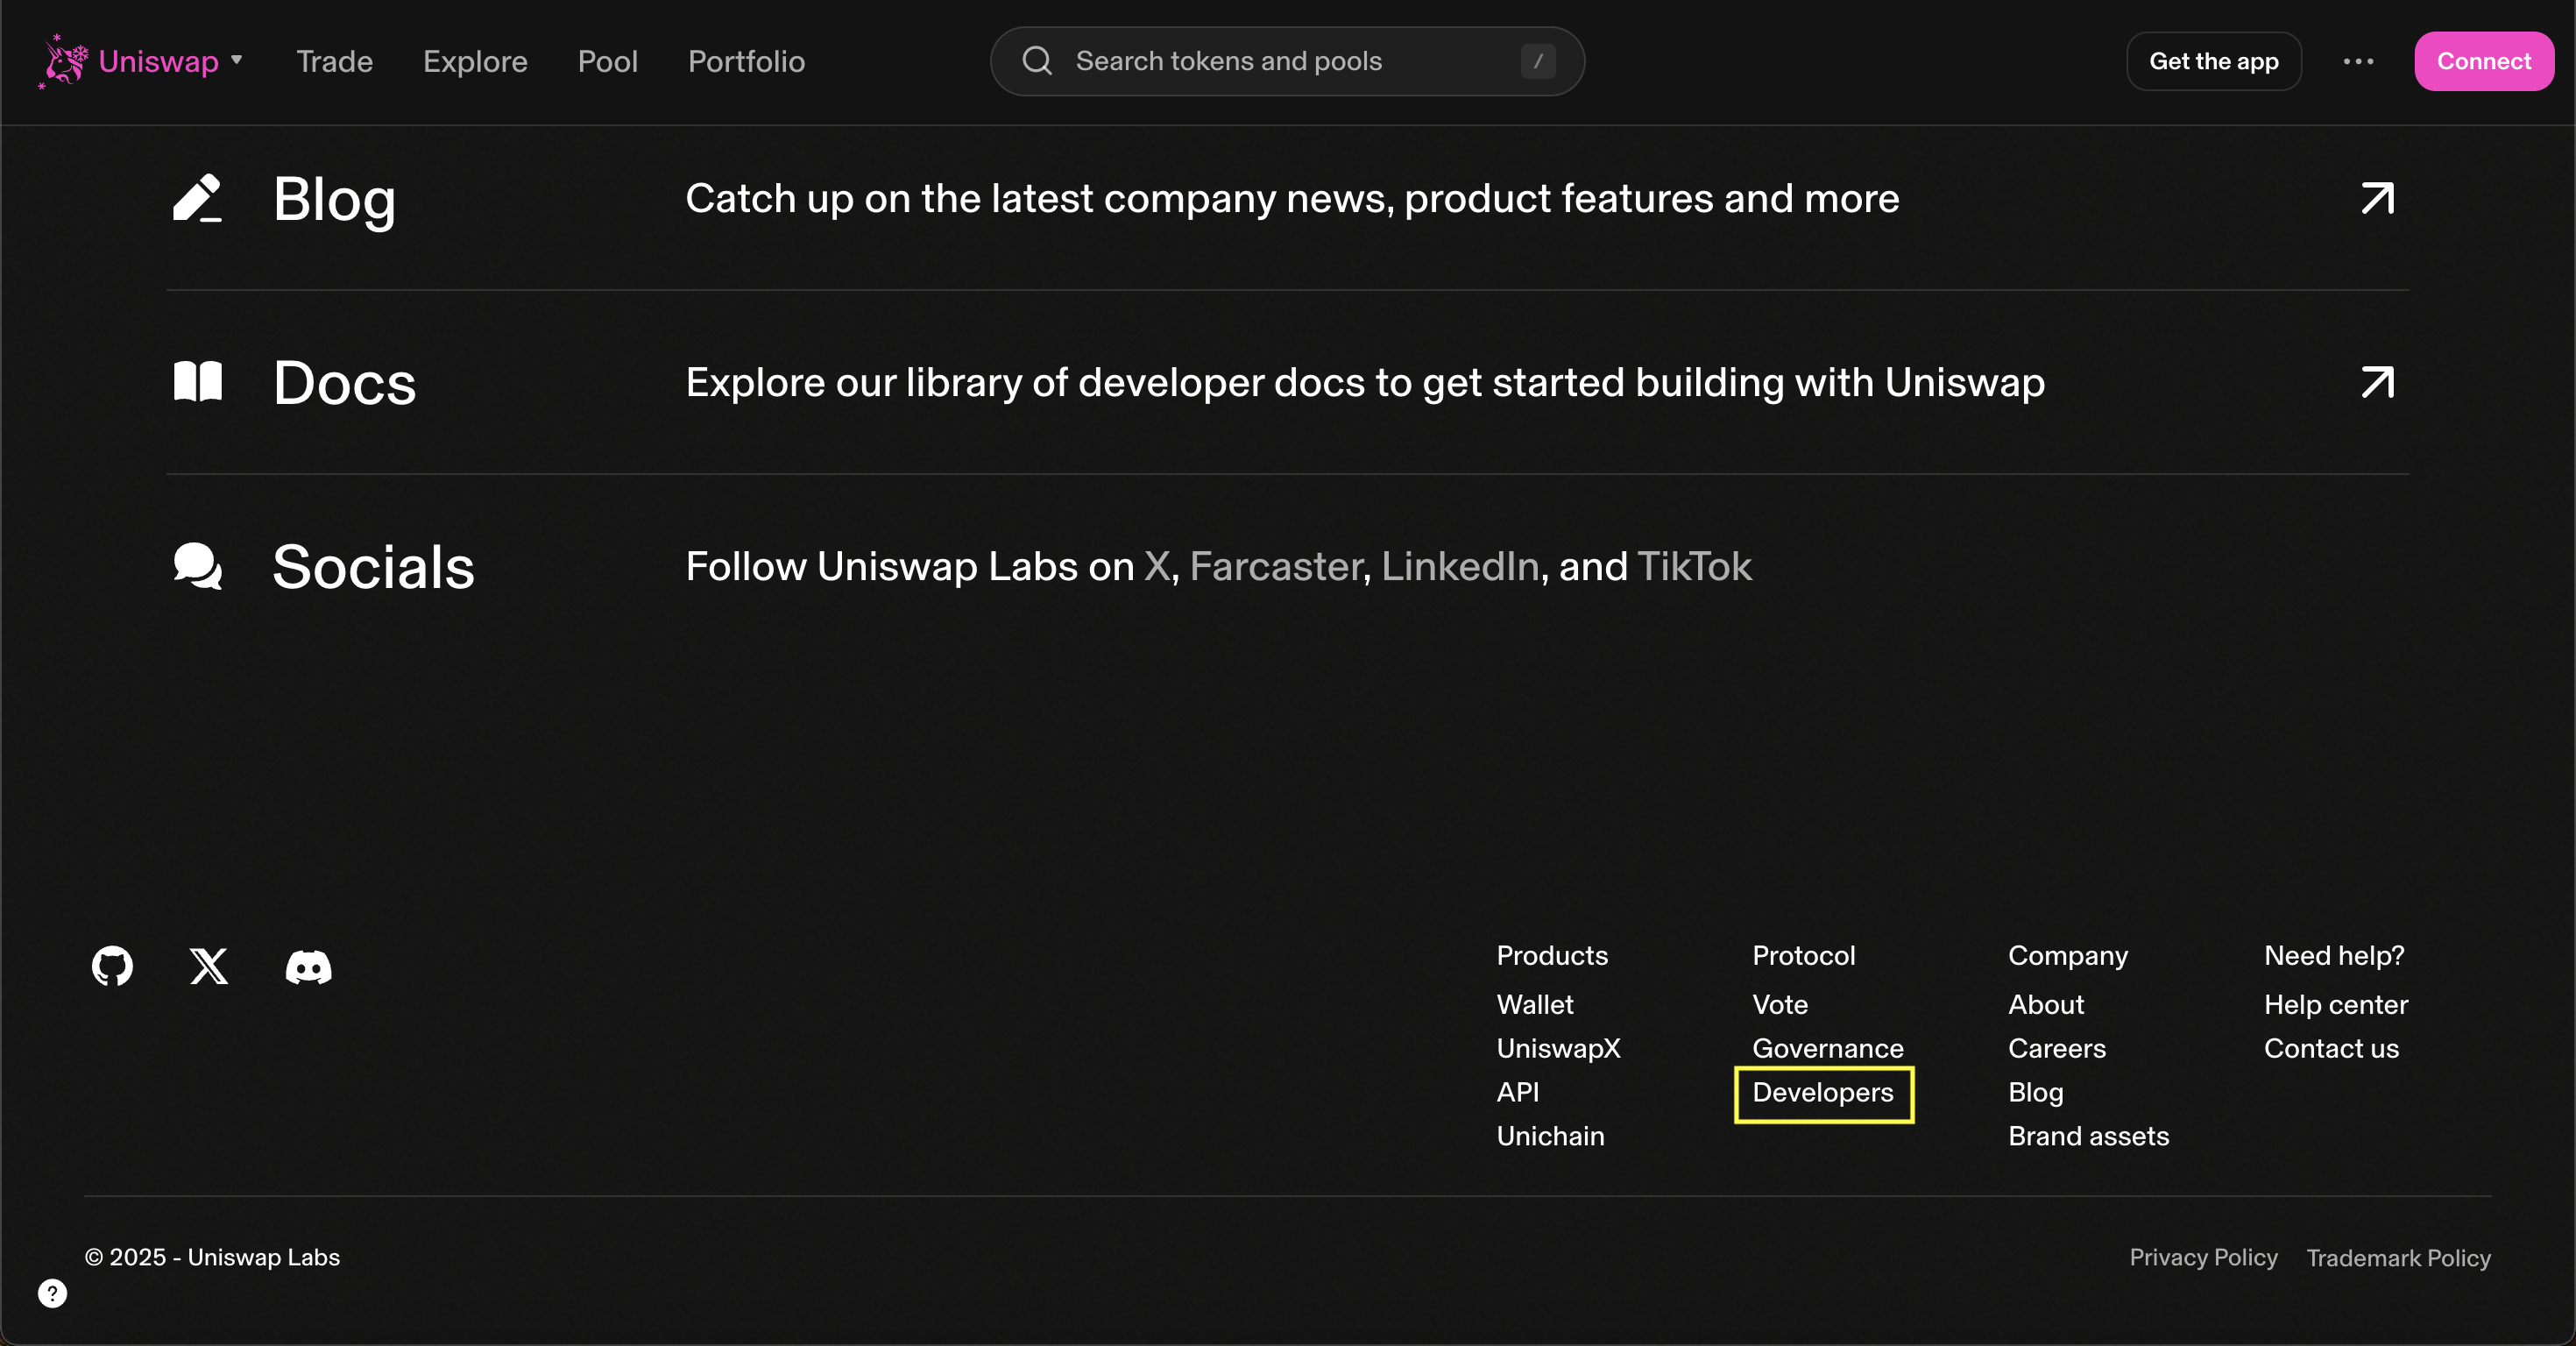This screenshot has height=1346, width=2576.
Task: Expand the Uniswap logo dropdown arrow
Action: click(x=237, y=60)
